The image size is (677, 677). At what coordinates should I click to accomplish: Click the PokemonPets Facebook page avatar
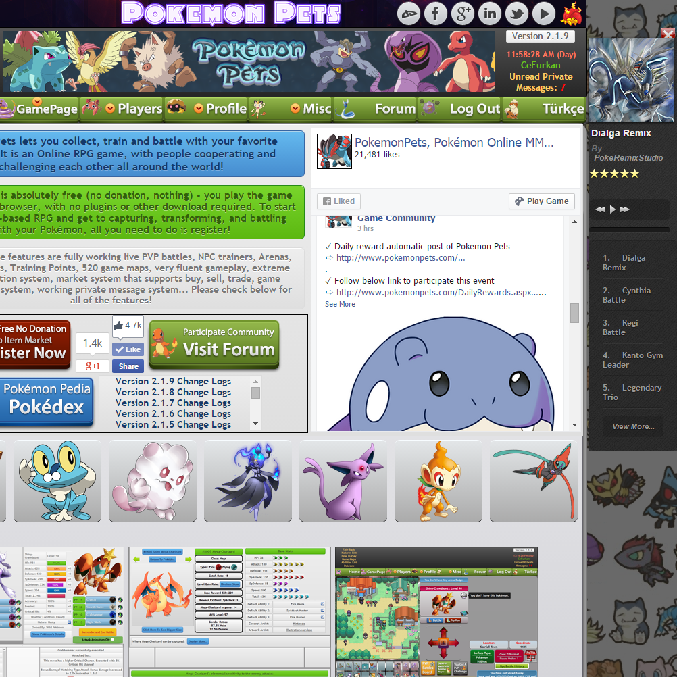[334, 151]
